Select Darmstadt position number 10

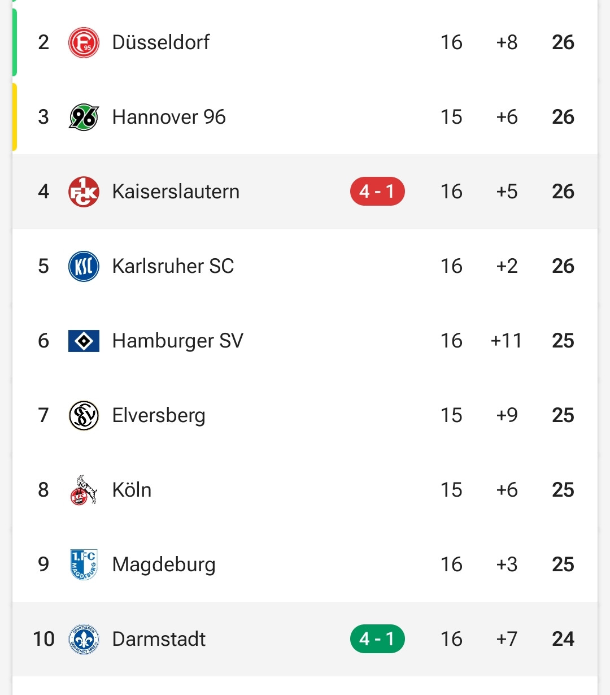point(43,639)
